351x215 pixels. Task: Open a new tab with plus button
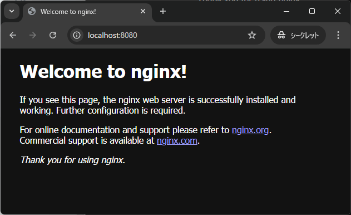coord(163,11)
